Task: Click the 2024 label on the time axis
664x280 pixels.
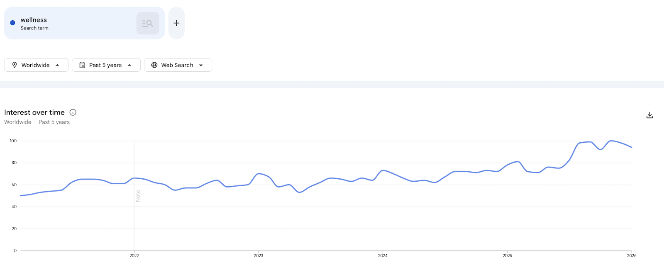Action: point(383,256)
